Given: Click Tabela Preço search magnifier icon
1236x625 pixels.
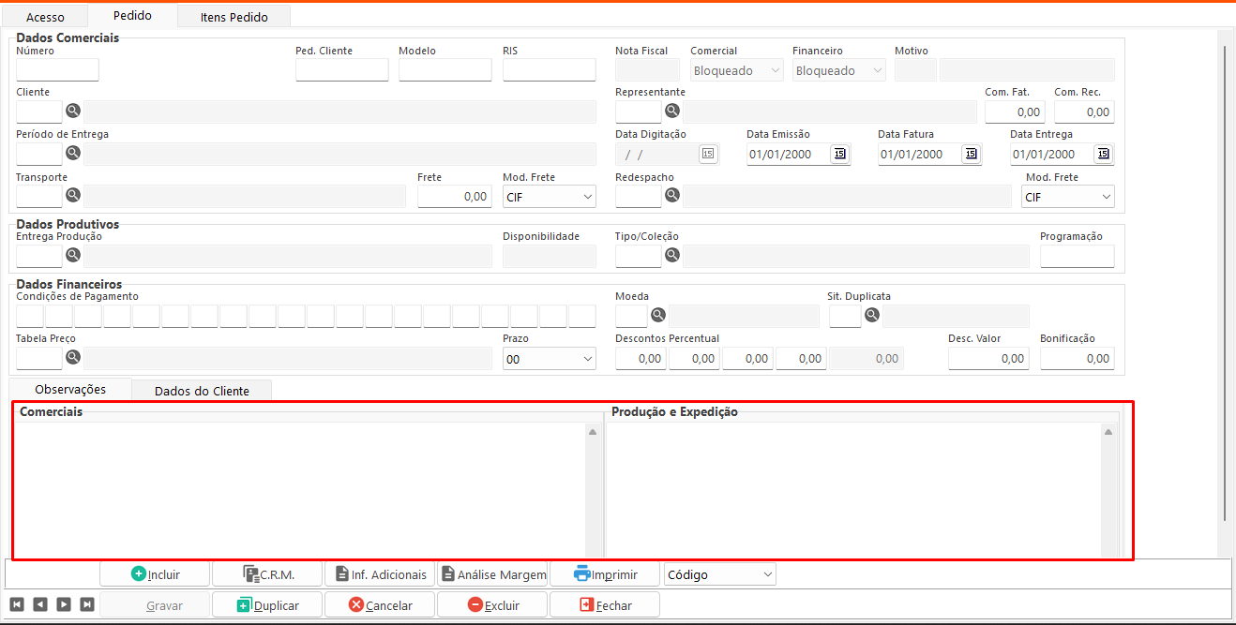Looking at the screenshot, I should point(73,357).
